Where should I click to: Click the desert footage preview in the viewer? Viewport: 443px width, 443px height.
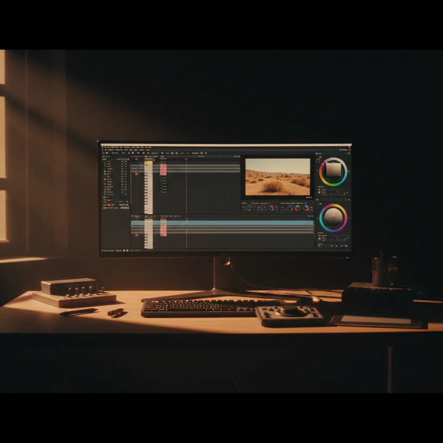tap(277, 177)
